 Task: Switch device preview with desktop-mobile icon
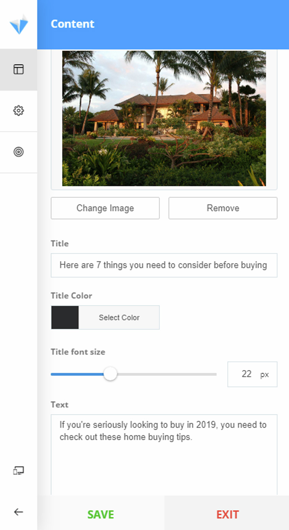click(x=19, y=471)
